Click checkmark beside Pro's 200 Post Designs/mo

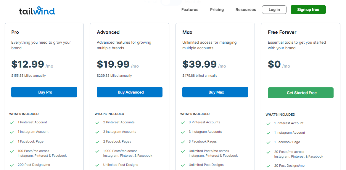pyautogui.click(x=12, y=165)
